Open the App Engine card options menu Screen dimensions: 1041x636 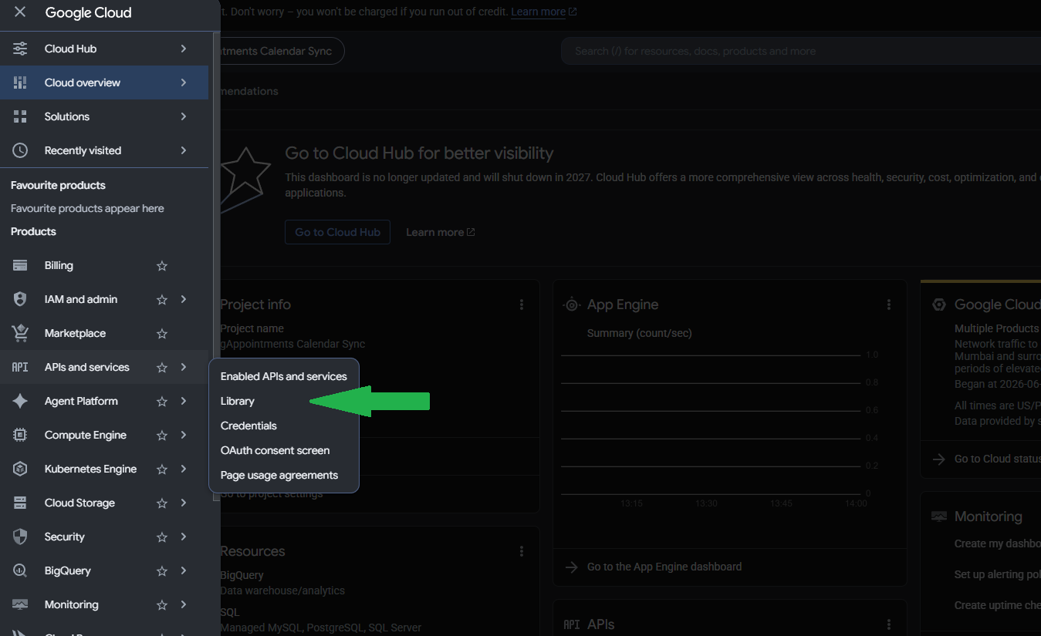tap(889, 305)
